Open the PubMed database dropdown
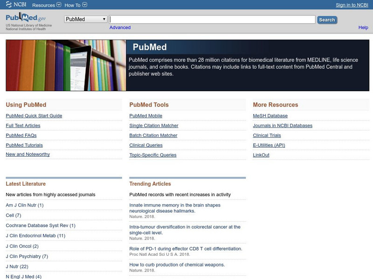Viewport: 373px width, 279px height. 86,19
